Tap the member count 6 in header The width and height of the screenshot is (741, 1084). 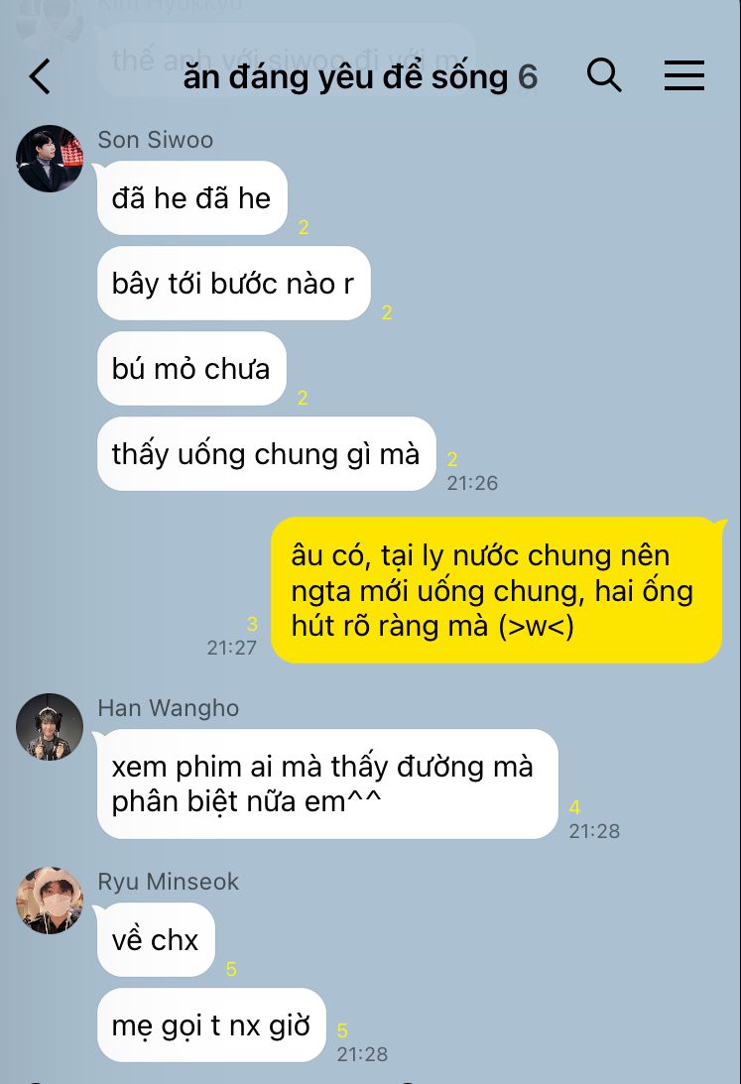click(x=528, y=76)
